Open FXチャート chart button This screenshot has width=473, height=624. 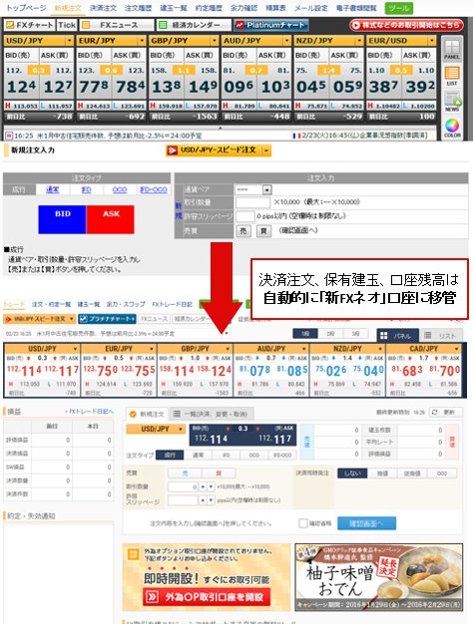(x=30, y=25)
